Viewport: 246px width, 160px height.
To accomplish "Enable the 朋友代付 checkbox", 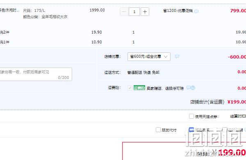I will 158,130.
